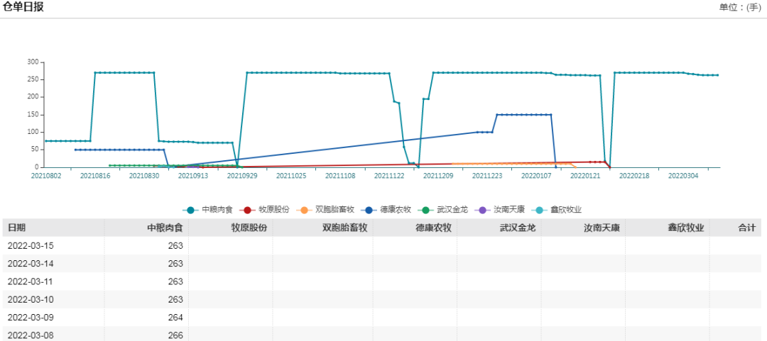Image resolution: width=767 pixels, height=341 pixels.
Task: Toggle 牧原股份 series in chart legend
Action: (x=264, y=210)
